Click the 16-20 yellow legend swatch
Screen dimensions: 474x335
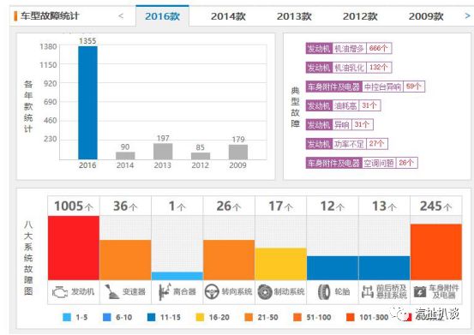[200, 317]
